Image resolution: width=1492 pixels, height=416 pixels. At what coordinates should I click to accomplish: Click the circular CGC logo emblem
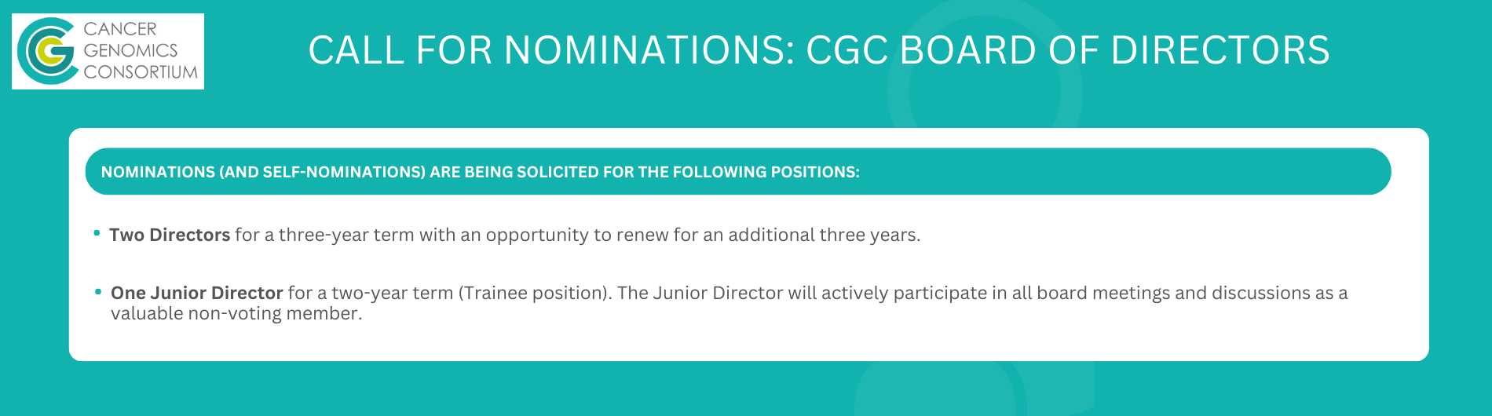[47, 51]
